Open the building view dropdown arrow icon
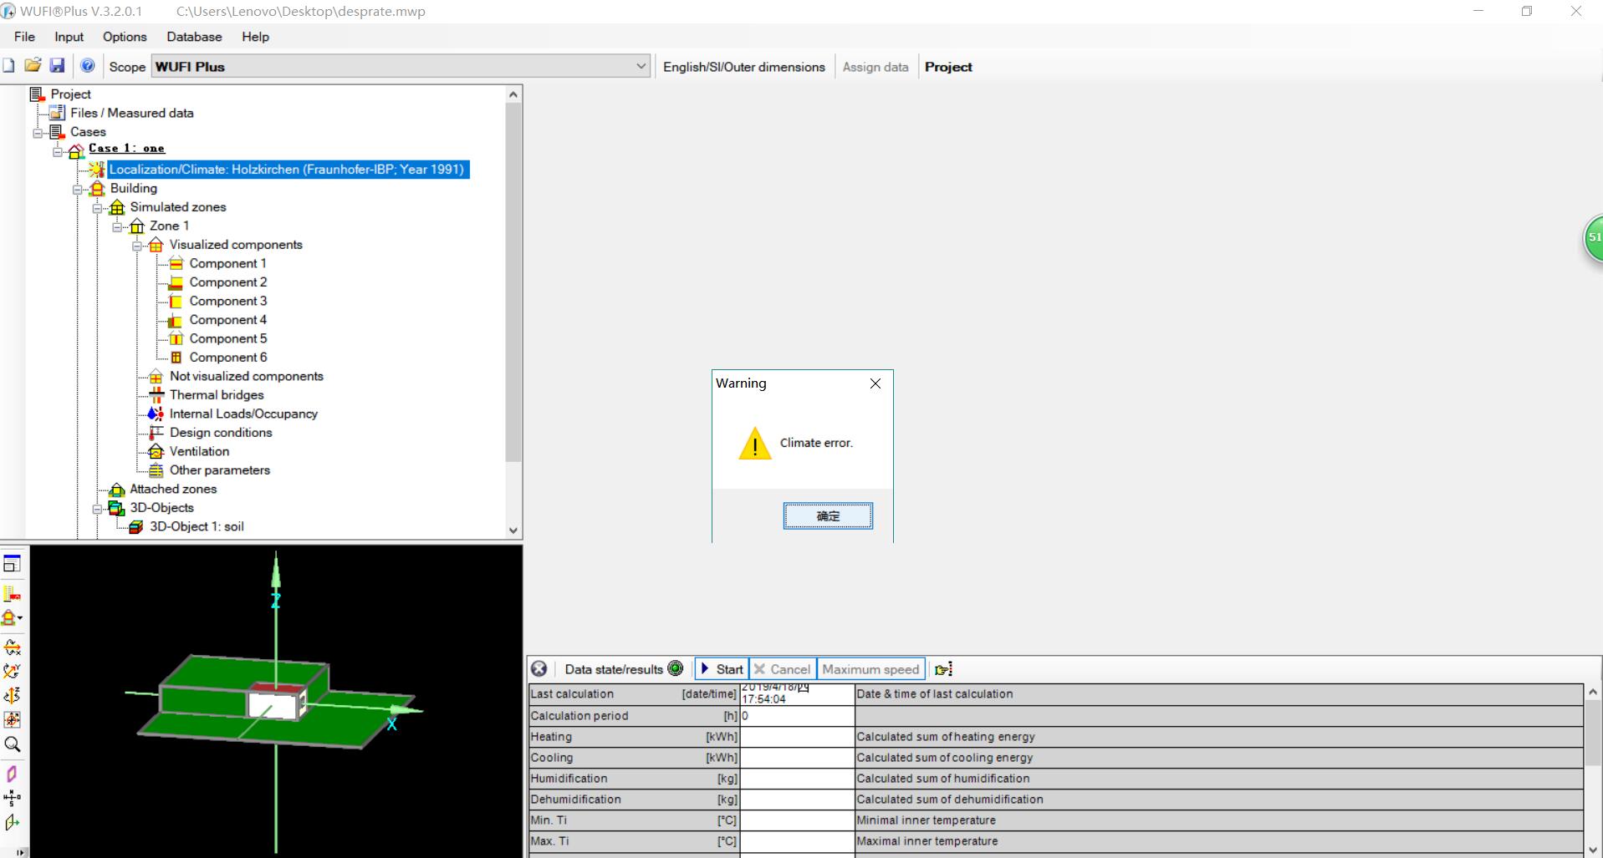 tap(13, 618)
